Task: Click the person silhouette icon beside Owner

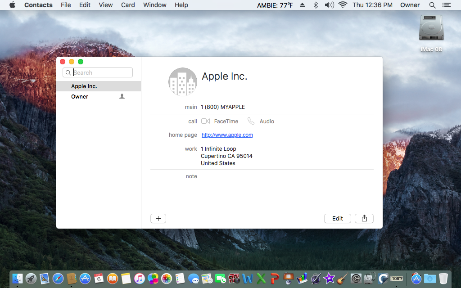Action: coord(122,96)
